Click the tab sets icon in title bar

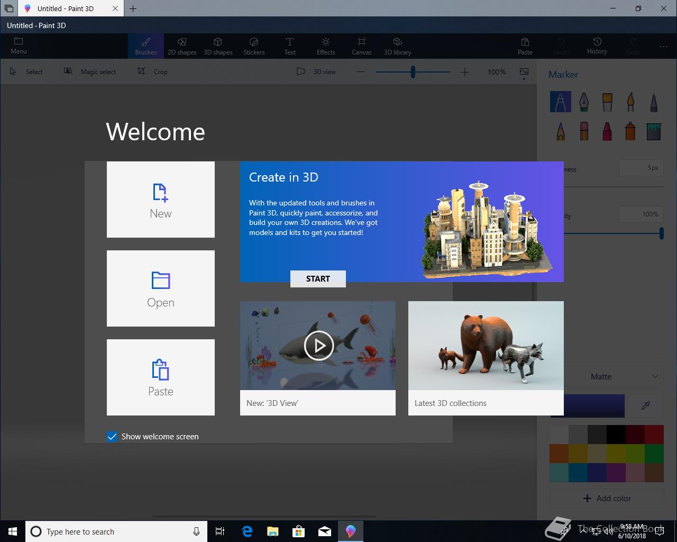click(8, 8)
